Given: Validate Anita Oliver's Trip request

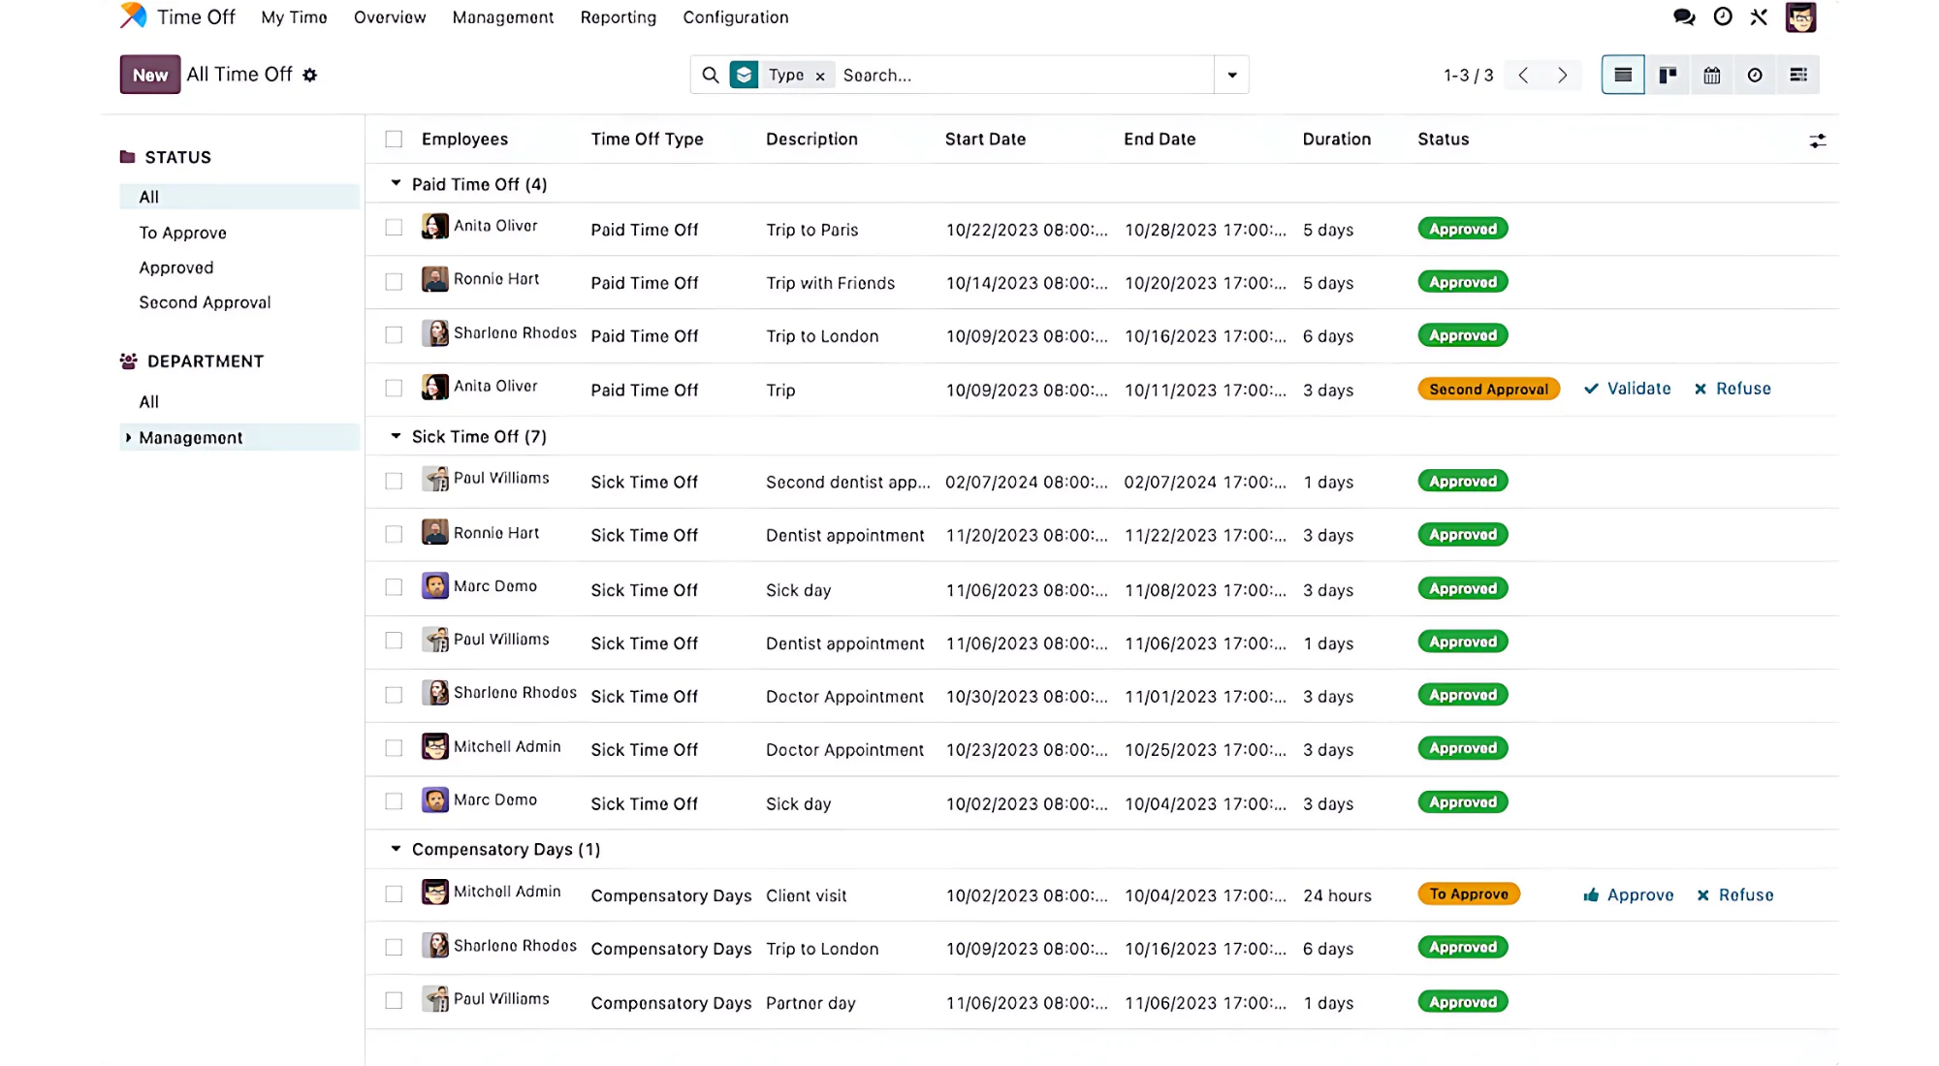Looking at the screenshot, I should [1628, 389].
